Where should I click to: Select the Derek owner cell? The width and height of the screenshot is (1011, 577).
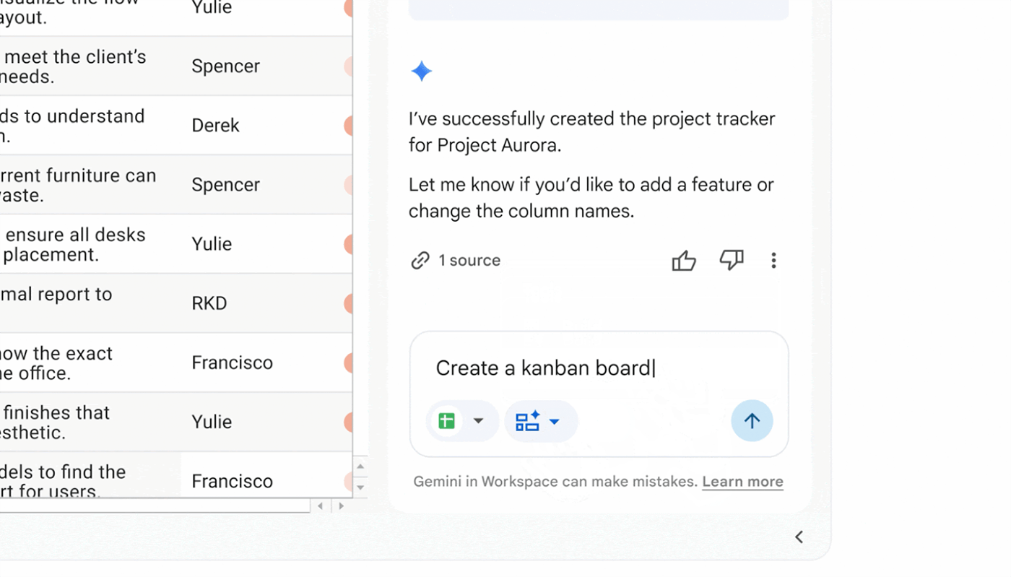[x=266, y=126]
